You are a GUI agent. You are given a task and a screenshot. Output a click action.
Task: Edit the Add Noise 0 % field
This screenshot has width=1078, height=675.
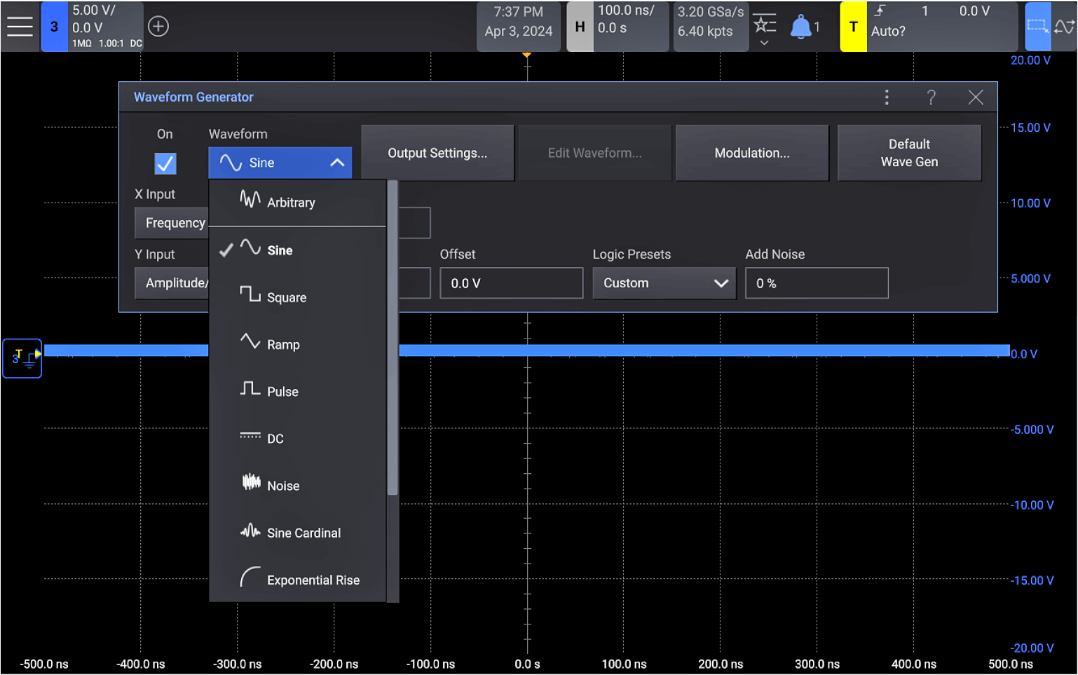817,283
